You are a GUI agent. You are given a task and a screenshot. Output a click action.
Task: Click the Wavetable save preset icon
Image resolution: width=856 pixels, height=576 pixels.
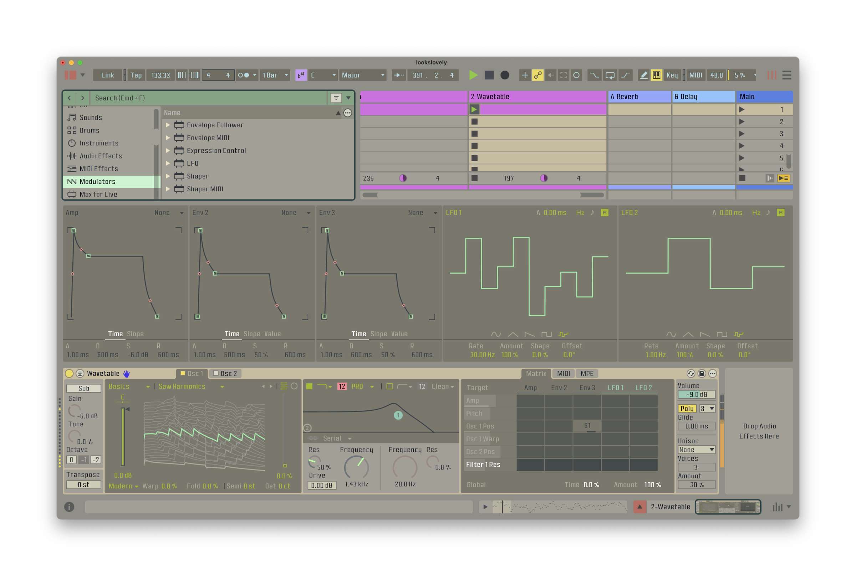pyautogui.click(x=701, y=373)
